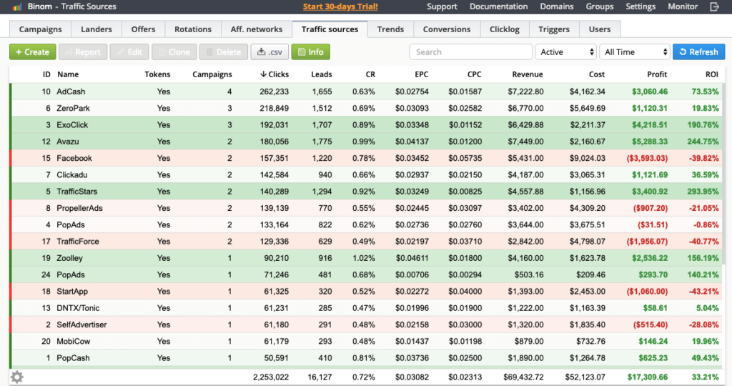Image resolution: width=732 pixels, height=386 pixels.
Task: Switch to the Conversions tab
Action: (x=447, y=29)
